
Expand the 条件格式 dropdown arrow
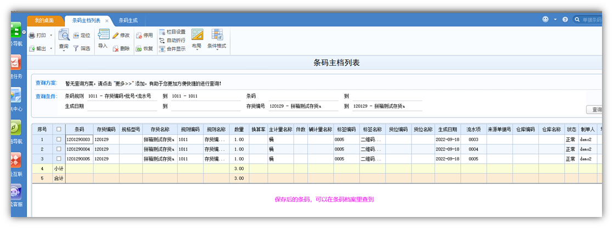pyautogui.click(x=217, y=51)
